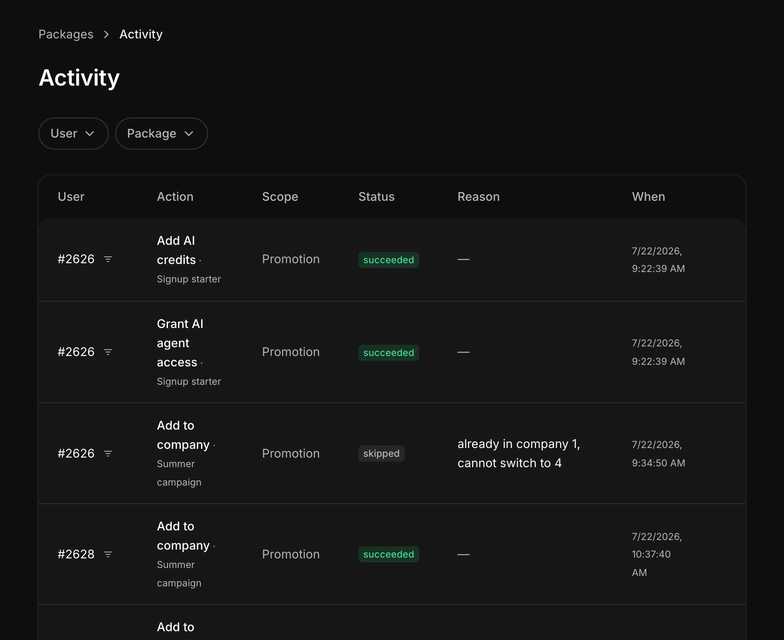Image resolution: width=784 pixels, height=640 pixels.
Task: Click timestamp 7/22/2026, 9:34:50 AM
Action: coord(658,454)
